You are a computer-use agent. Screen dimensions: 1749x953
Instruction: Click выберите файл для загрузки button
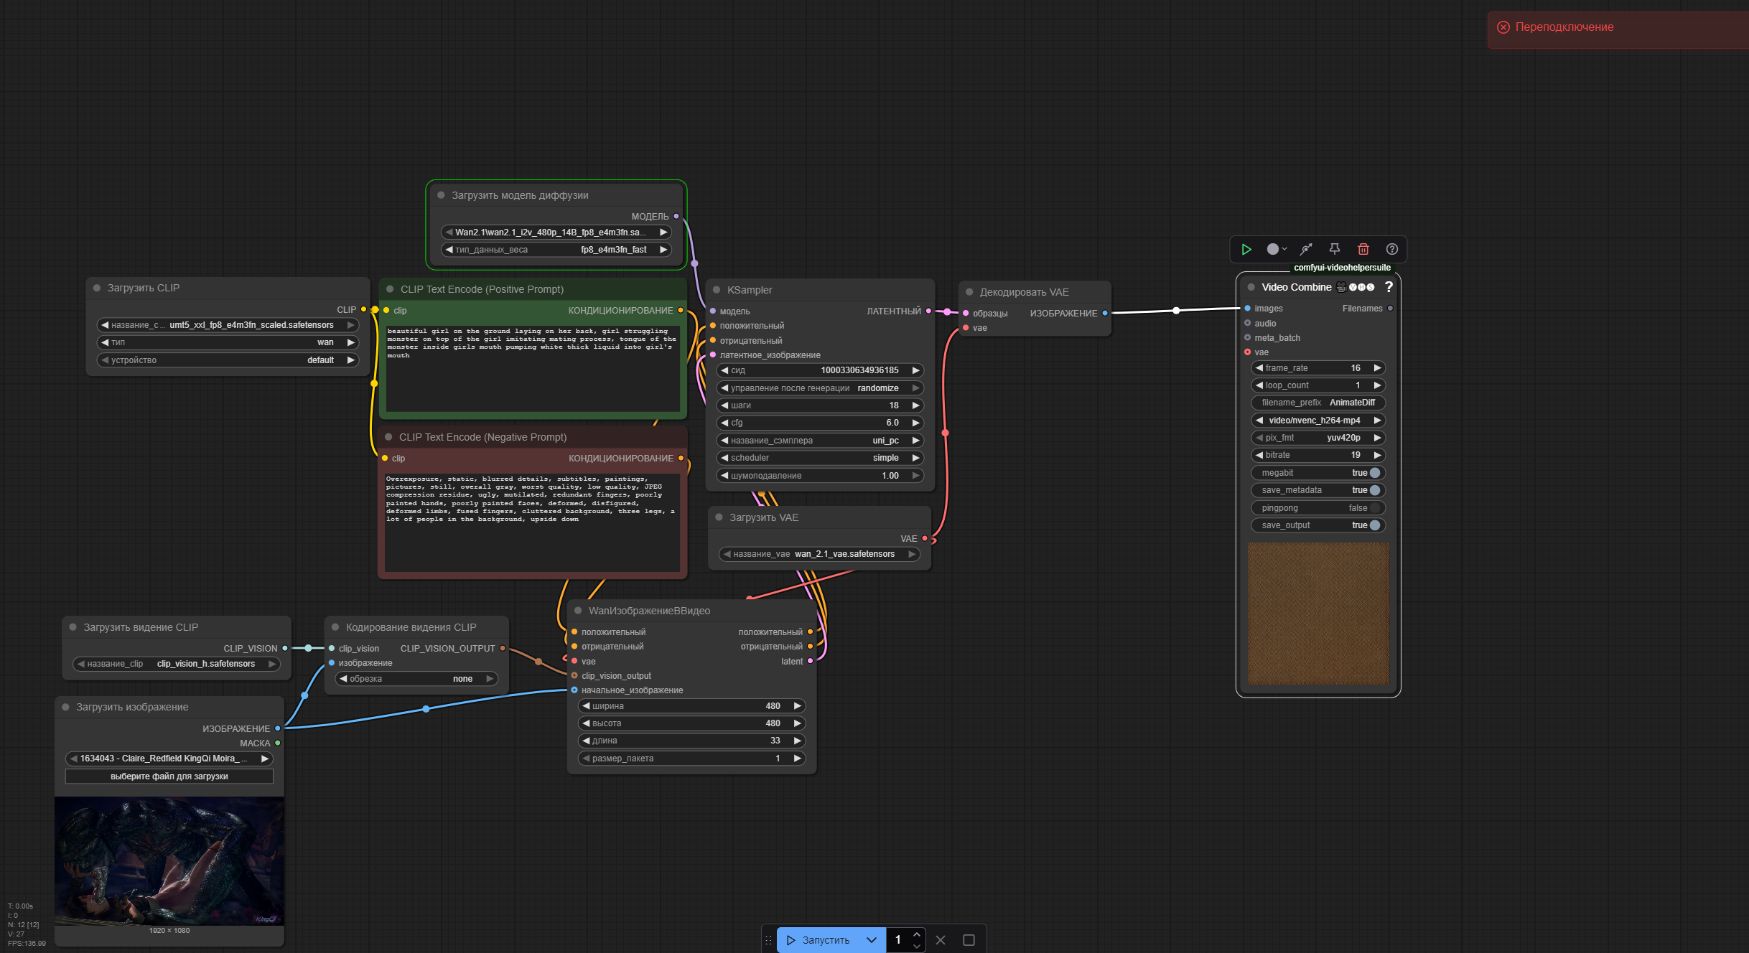point(169,776)
